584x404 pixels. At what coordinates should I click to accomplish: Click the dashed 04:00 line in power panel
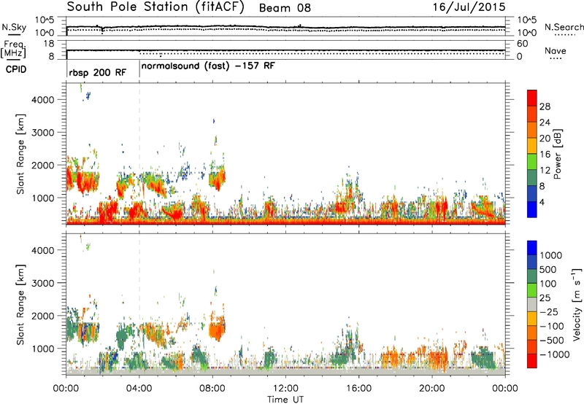(139, 154)
